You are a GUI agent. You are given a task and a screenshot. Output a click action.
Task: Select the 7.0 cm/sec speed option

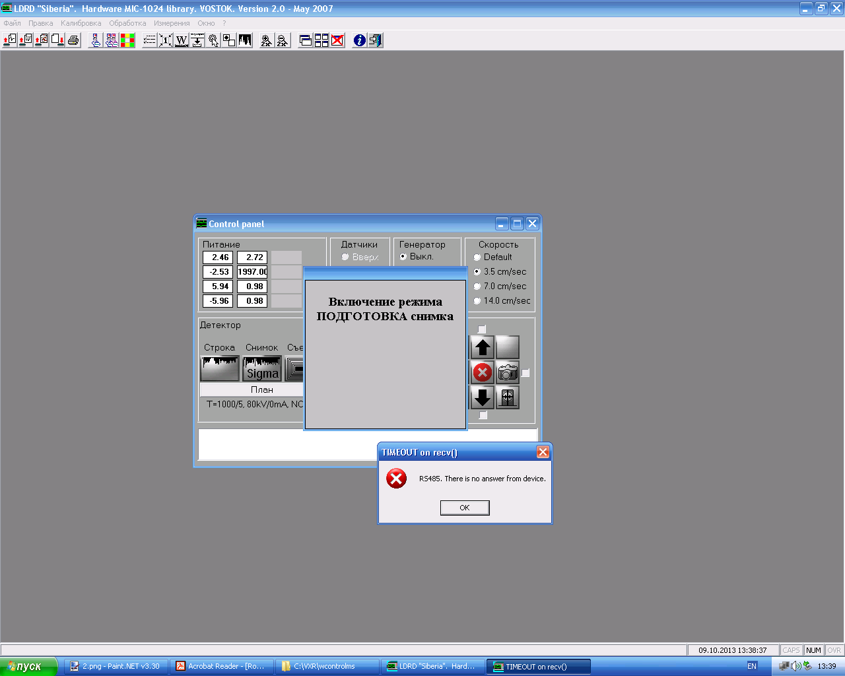point(477,287)
